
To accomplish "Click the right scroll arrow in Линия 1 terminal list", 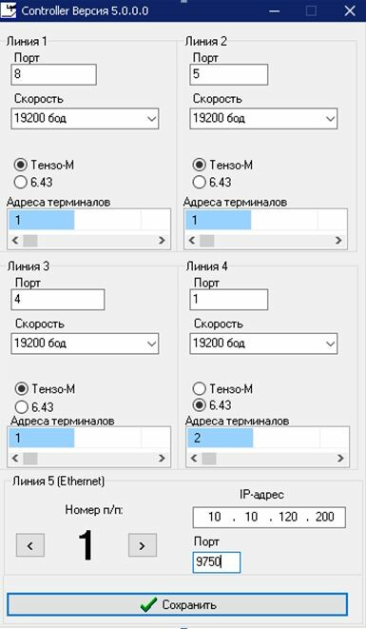I will point(162,241).
